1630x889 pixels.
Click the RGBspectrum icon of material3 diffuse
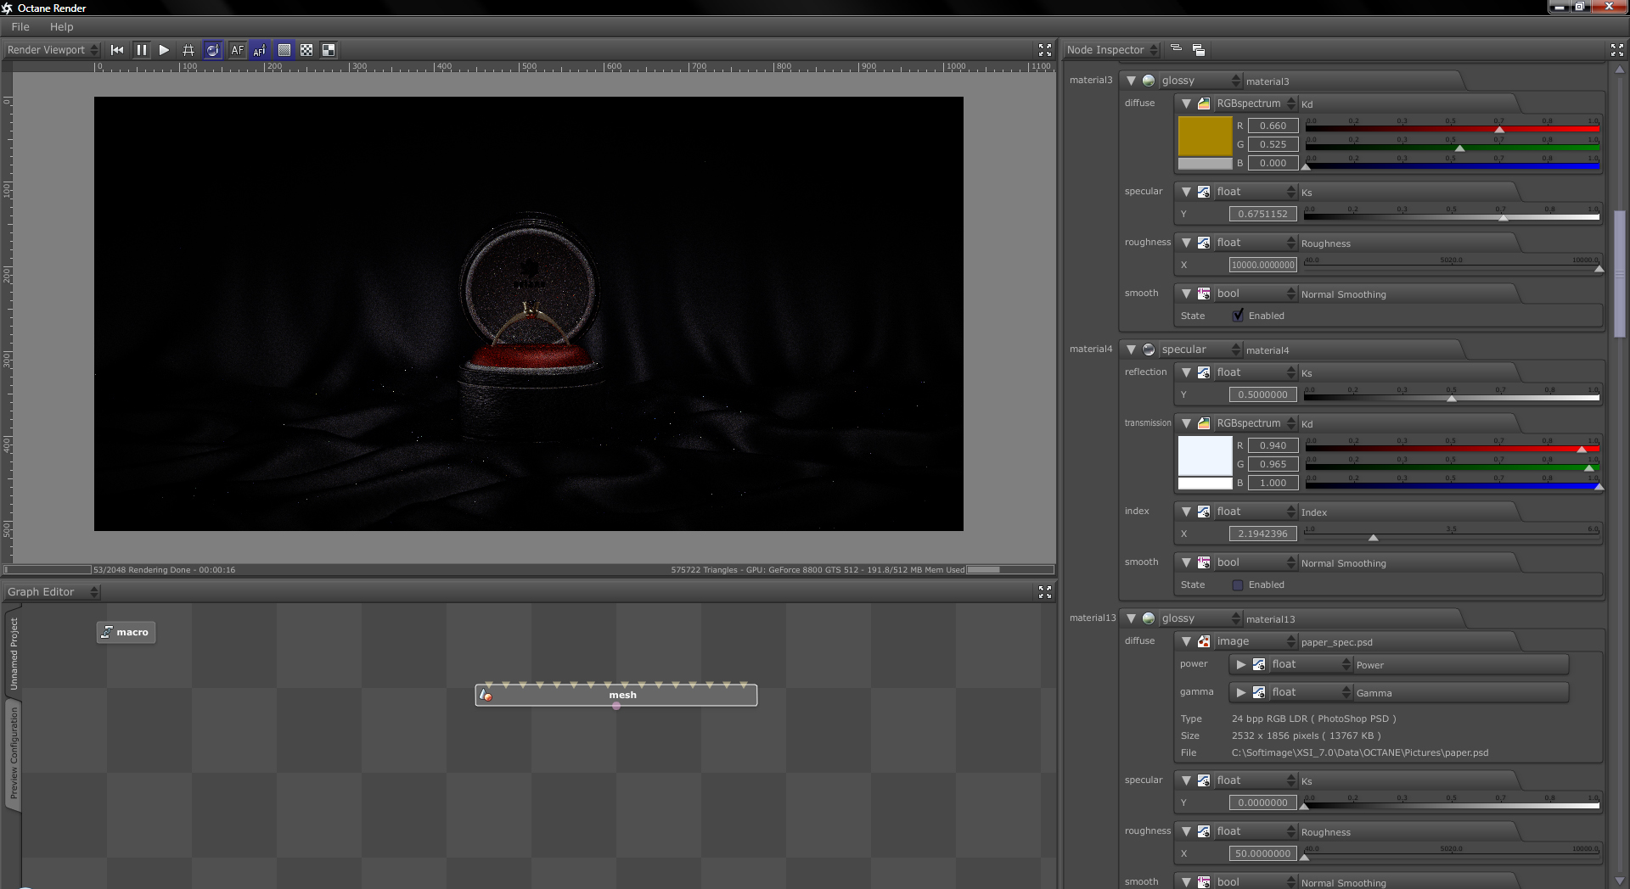(1204, 103)
